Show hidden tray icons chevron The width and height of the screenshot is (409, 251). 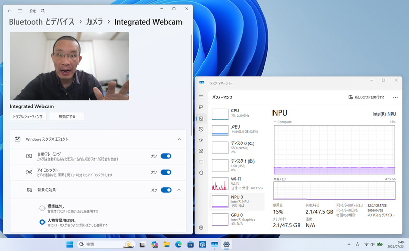point(349,244)
